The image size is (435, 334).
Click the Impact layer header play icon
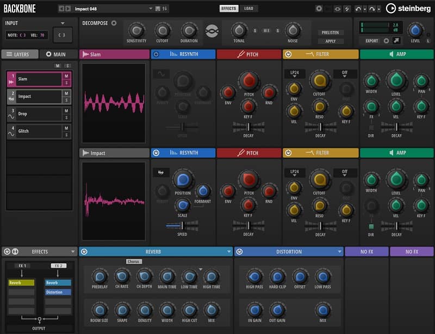click(x=85, y=153)
